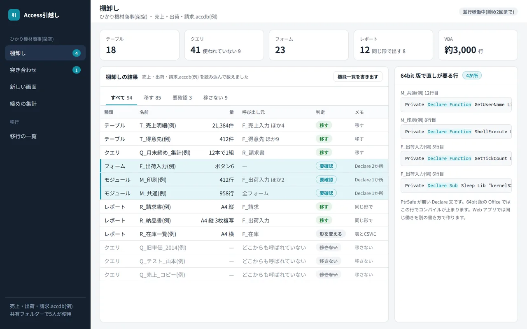Click the 判定 column header

[320, 112]
